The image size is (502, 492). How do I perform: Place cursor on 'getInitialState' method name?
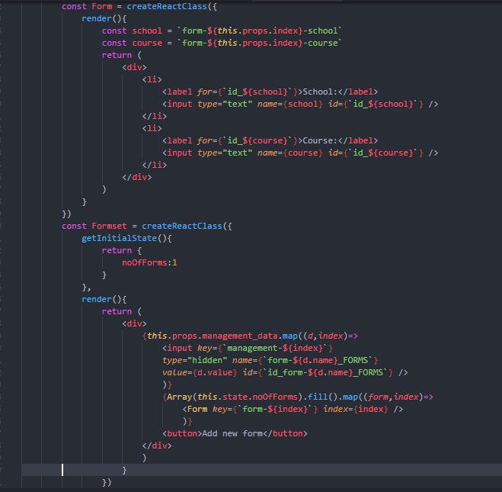pos(117,238)
